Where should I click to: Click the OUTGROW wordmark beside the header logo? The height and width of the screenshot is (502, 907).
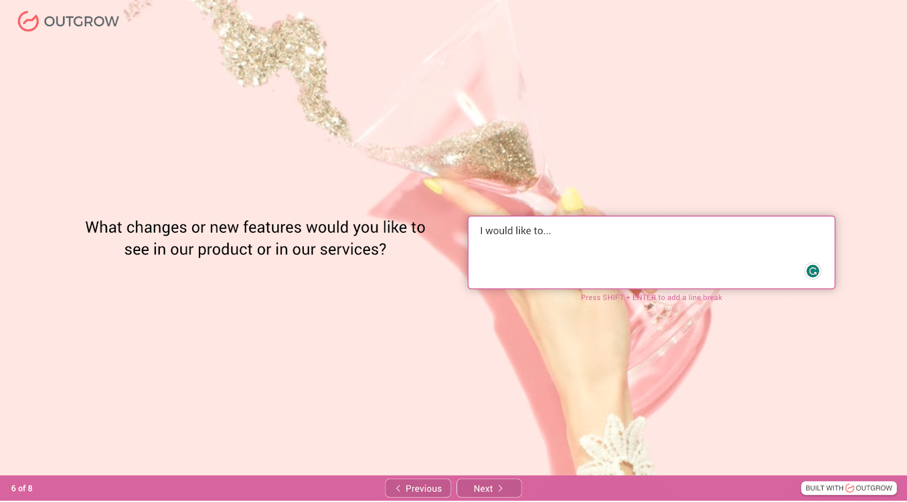tap(81, 22)
